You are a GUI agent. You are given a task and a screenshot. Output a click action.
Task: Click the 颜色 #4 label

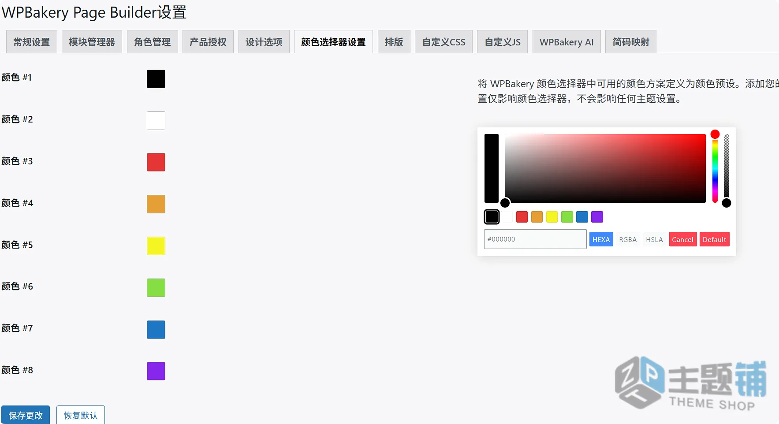pyautogui.click(x=17, y=203)
